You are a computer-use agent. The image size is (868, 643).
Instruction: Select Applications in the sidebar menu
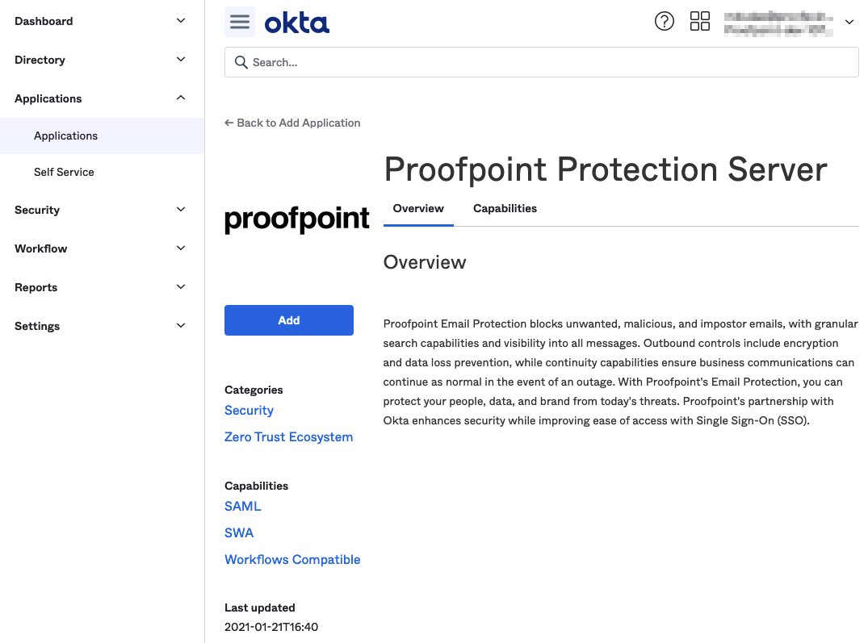point(65,136)
